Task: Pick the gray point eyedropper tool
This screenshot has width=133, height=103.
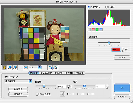Action: pyautogui.click(x=63, y=94)
